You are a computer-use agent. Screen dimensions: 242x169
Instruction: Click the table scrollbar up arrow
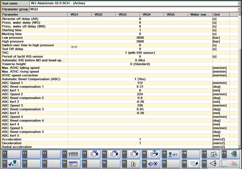(x=239, y=14)
